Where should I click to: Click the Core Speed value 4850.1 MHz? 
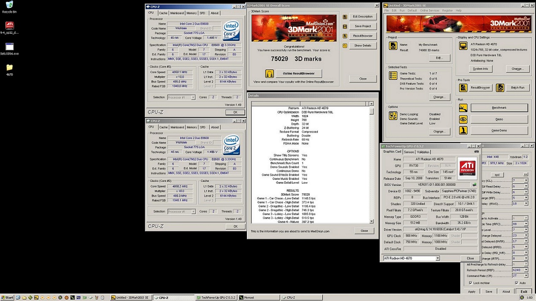pos(180,72)
